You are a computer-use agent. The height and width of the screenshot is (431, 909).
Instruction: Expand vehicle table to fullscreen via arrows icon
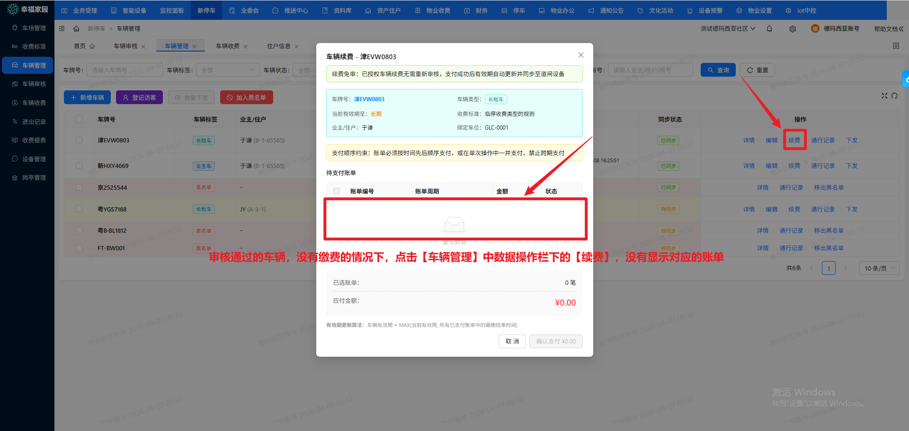884,96
